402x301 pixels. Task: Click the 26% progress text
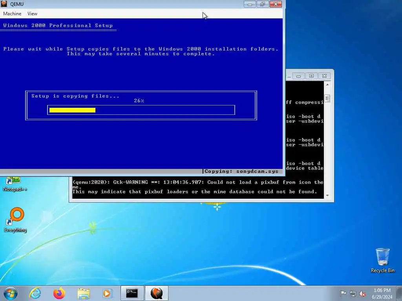point(139,101)
